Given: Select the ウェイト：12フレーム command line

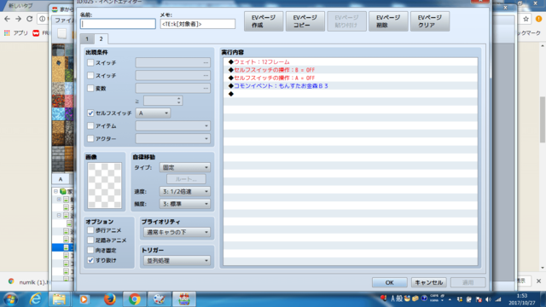Looking at the screenshot, I should [351, 62].
